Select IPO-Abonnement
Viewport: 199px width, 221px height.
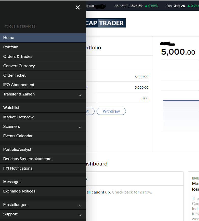coord(43,85)
